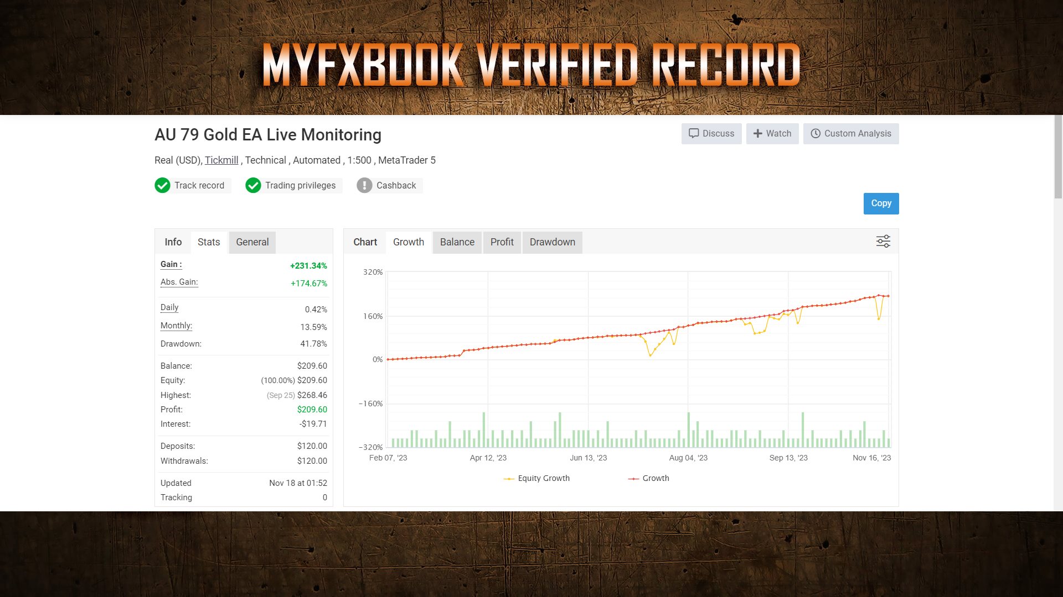Add account via Watch button
Image resolution: width=1063 pixels, height=597 pixels.
(x=772, y=134)
